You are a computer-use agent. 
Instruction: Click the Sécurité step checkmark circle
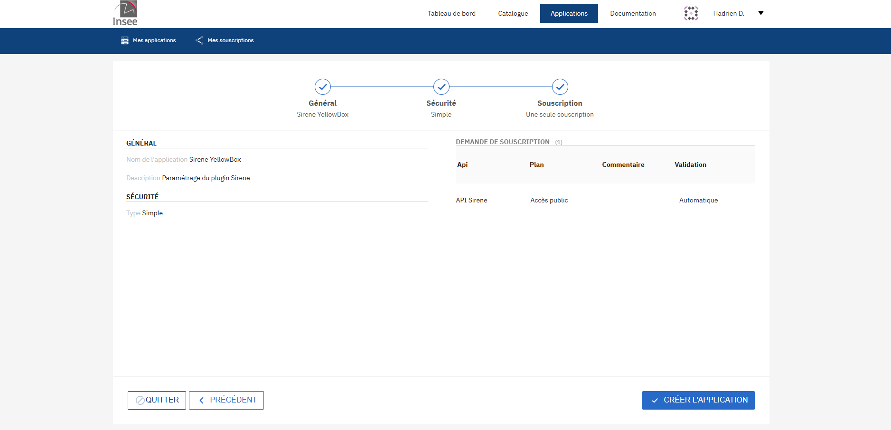click(x=441, y=87)
